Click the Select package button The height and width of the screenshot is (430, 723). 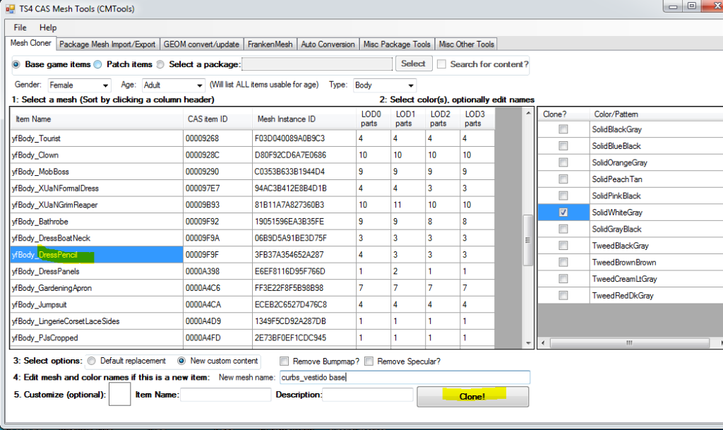[413, 64]
